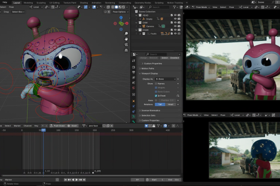This screenshot has height=186, width=280.
Task: Expand the Flauta item in outliner
Action: [140, 33]
